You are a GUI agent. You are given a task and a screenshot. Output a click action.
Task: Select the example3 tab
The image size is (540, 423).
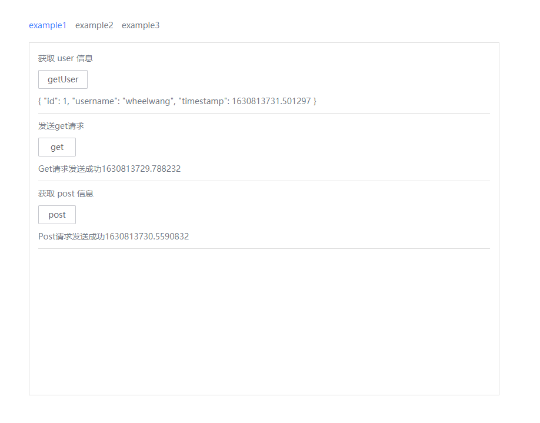(x=141, y=25)
